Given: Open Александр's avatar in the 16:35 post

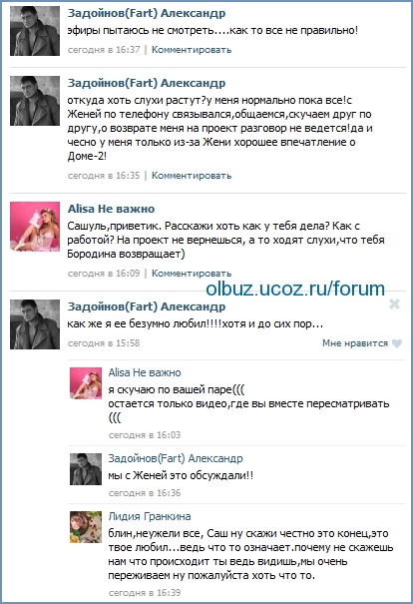Looking at the screenshot, I should [x=35, y=101].
